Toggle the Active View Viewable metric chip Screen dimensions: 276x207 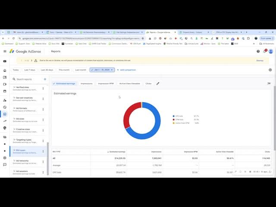[129, 84]
